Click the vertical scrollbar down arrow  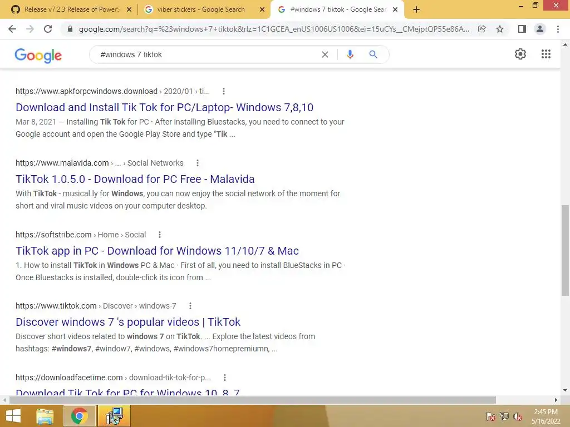pyautogui.click(x=565, y=391)
